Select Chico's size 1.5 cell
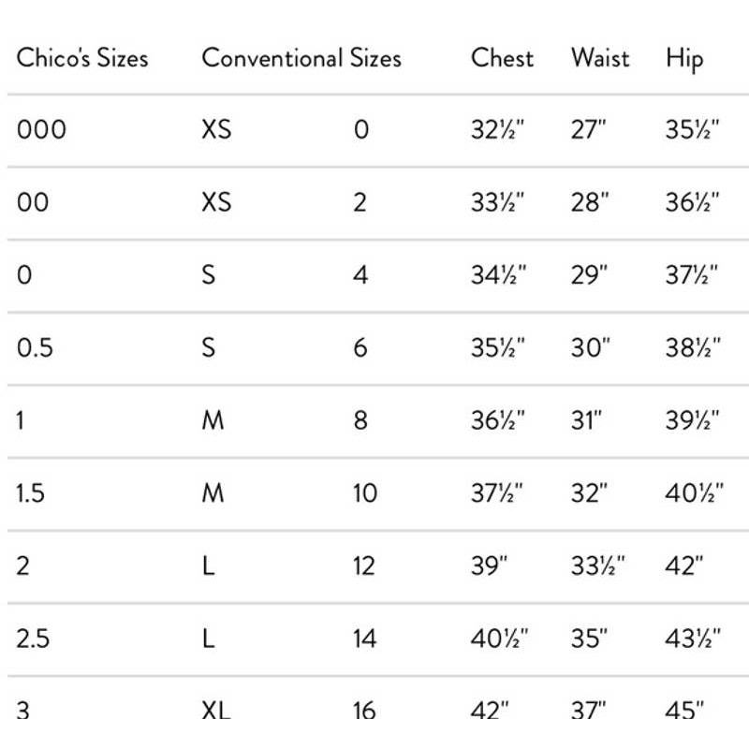The height and width of the screenshot is (749, 749). 30,493
